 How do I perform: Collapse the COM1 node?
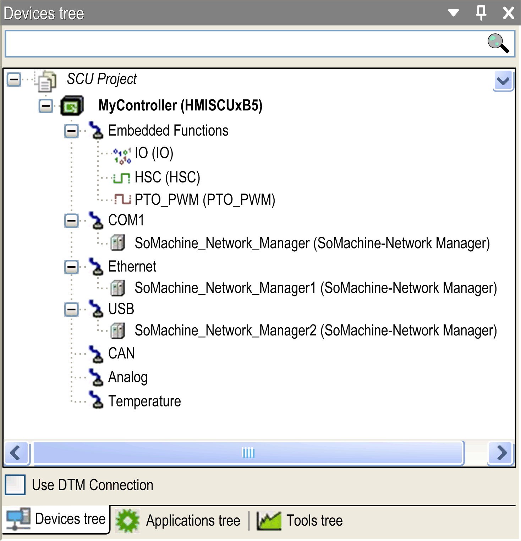pyautogui.click(x=71, y=221)
